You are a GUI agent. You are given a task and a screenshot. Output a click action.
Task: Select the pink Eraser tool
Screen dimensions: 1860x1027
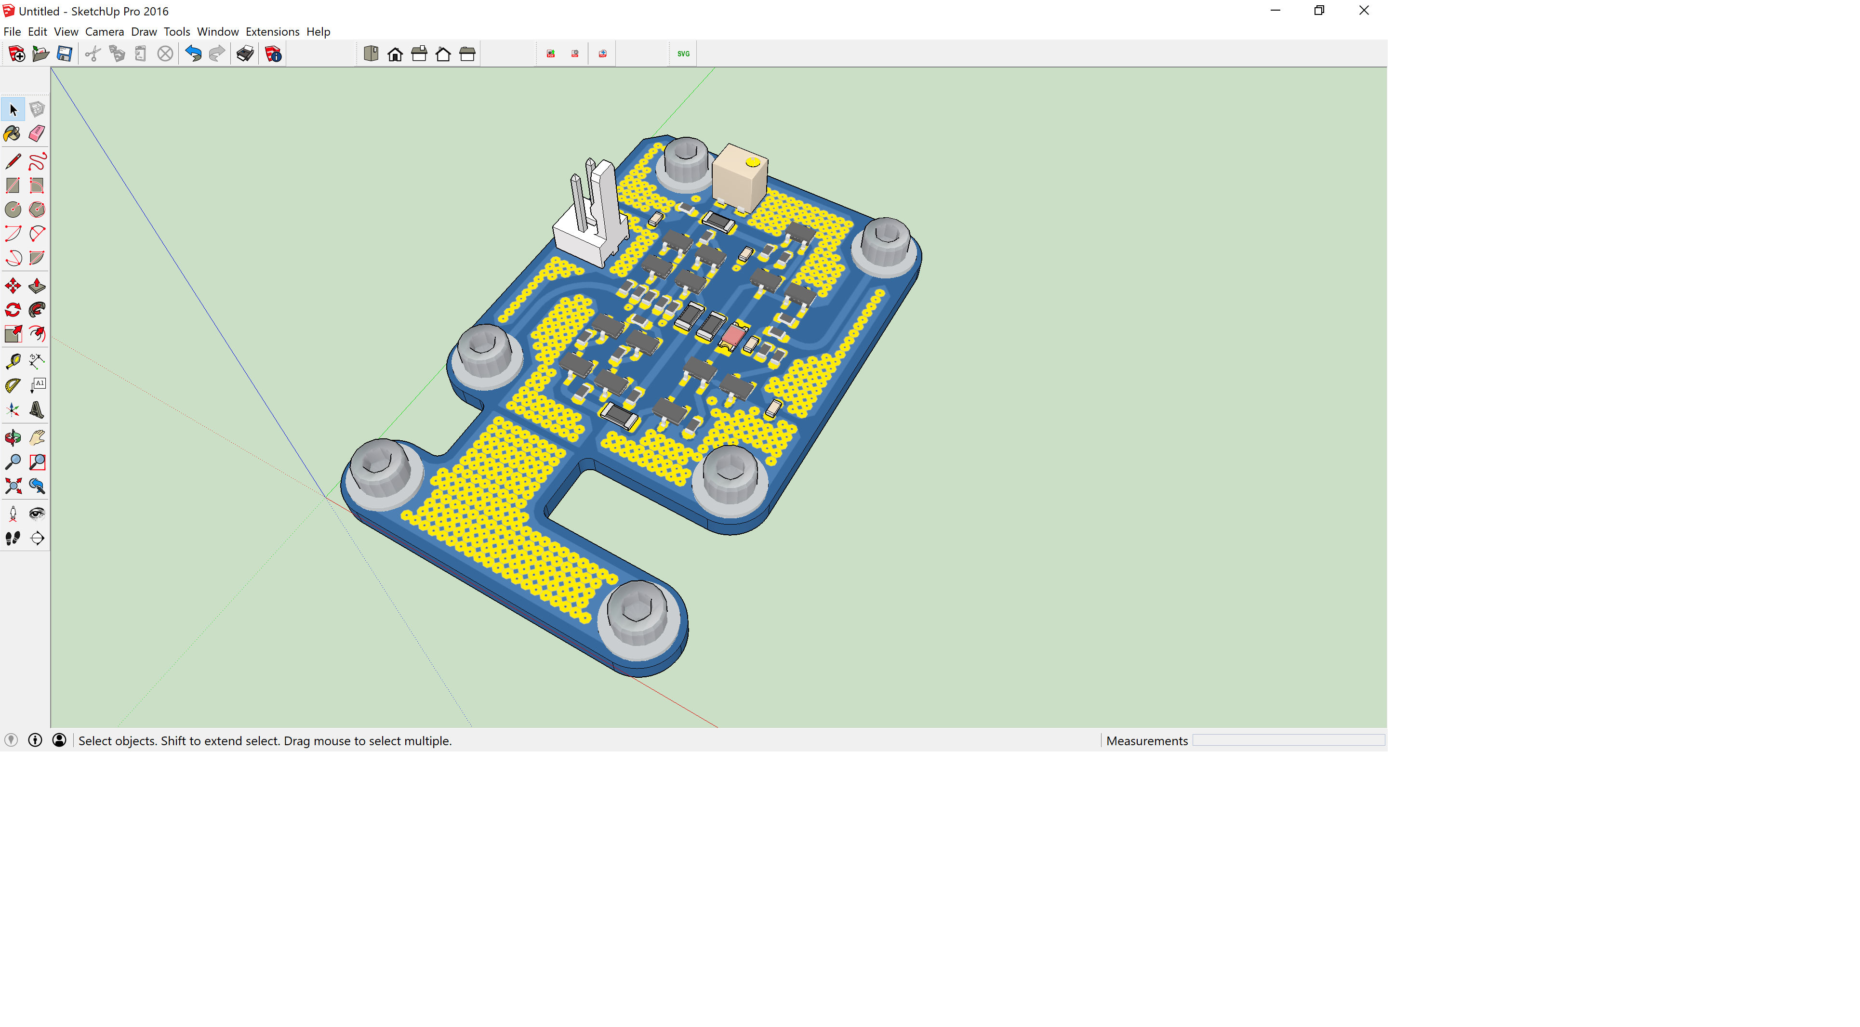[38, 133]
